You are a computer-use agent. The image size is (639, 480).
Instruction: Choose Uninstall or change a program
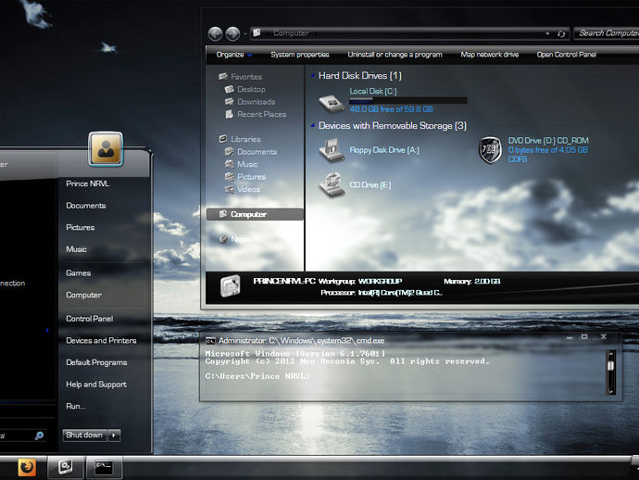(395, 55)
